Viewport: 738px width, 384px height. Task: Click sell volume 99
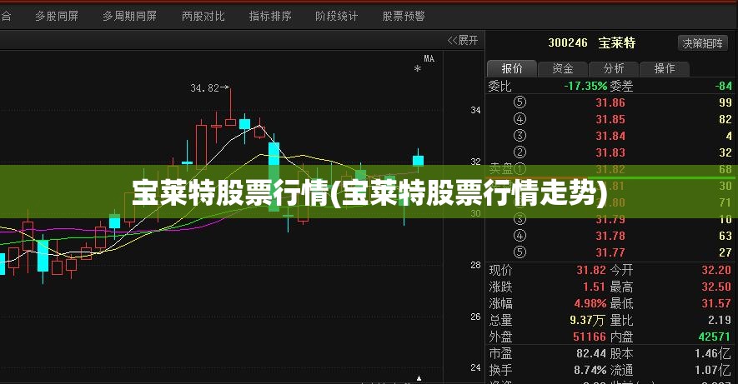(725, 103)
